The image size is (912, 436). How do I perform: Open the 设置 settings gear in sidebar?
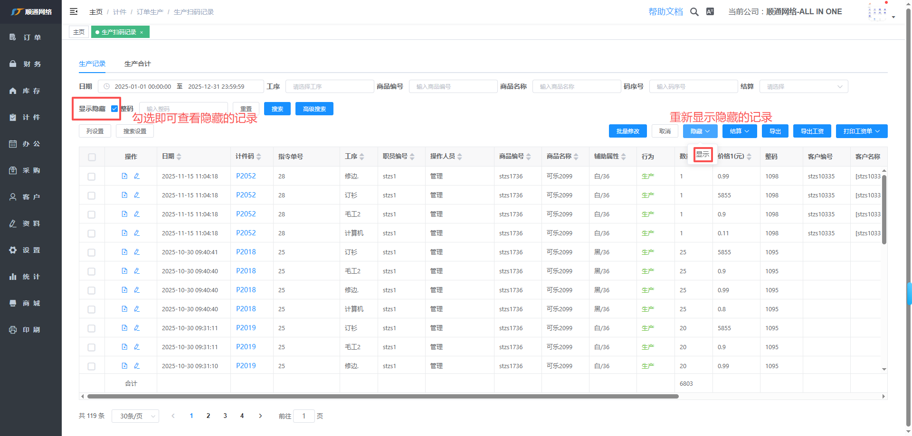point(13,250)
